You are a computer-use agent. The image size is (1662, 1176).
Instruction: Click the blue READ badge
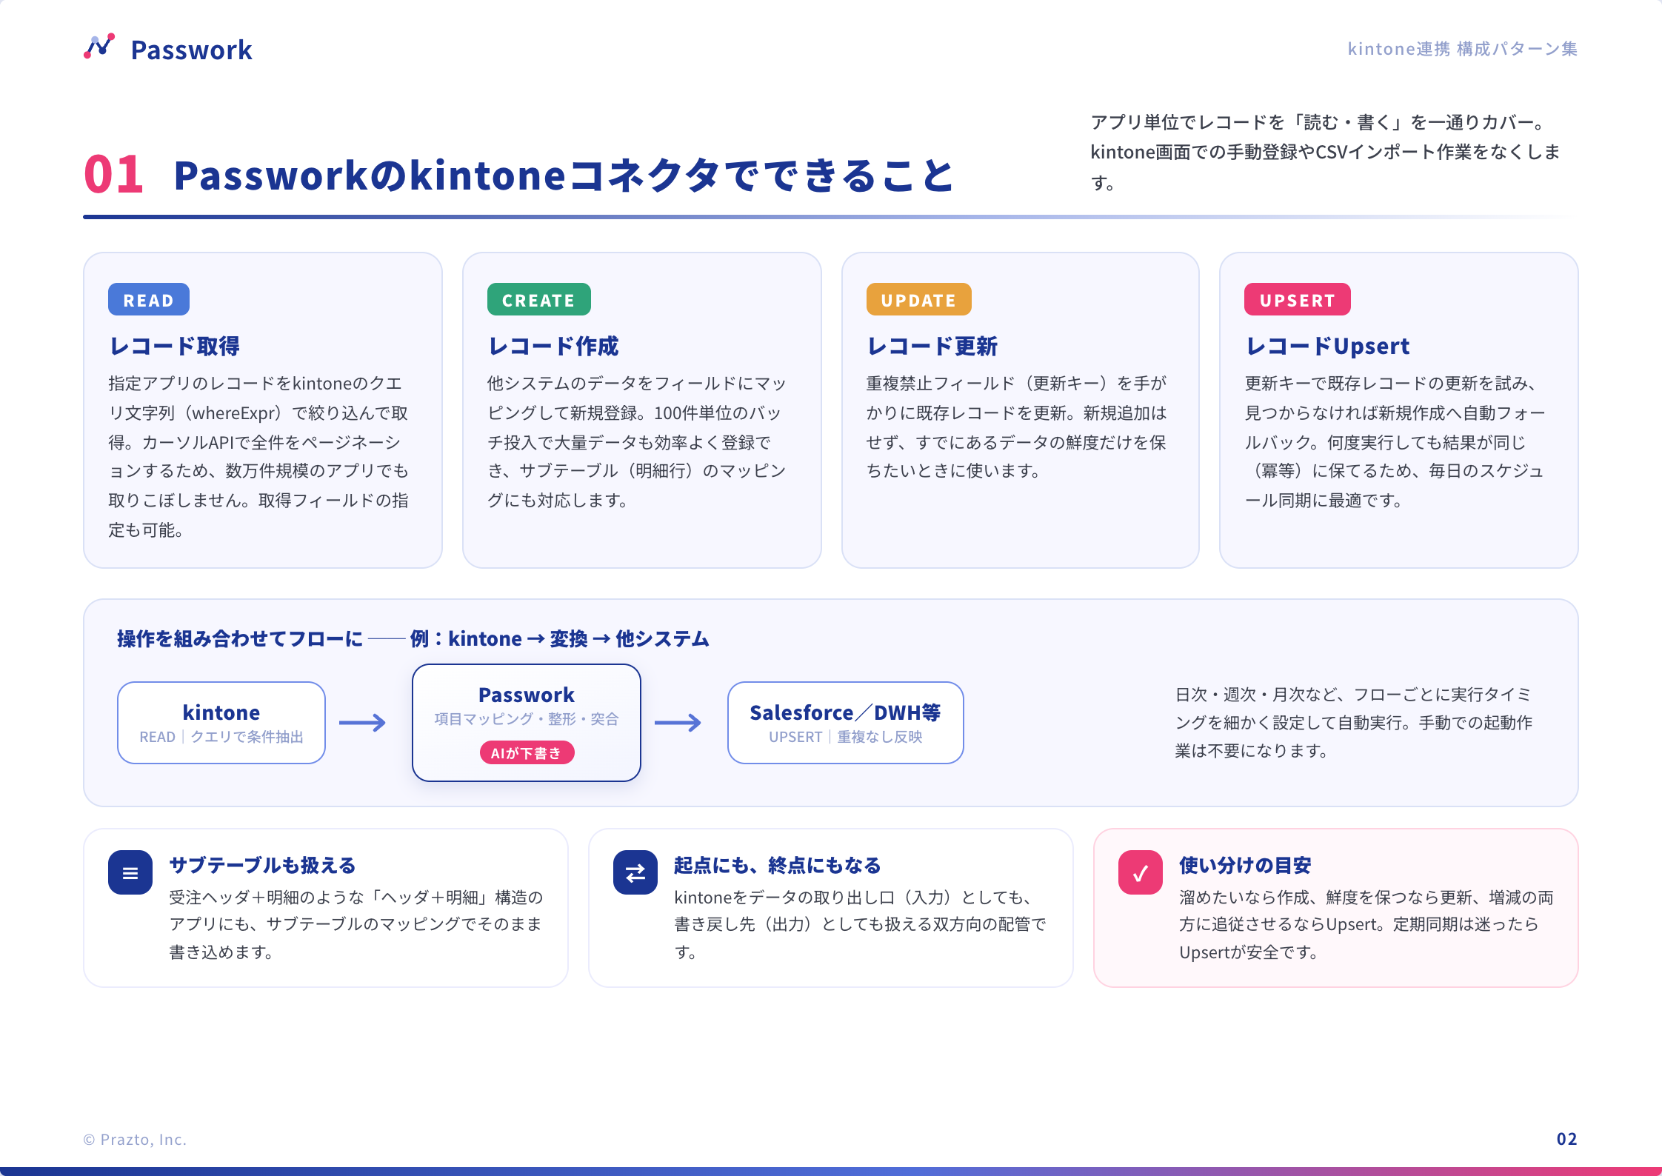click(x=149, y=300)
